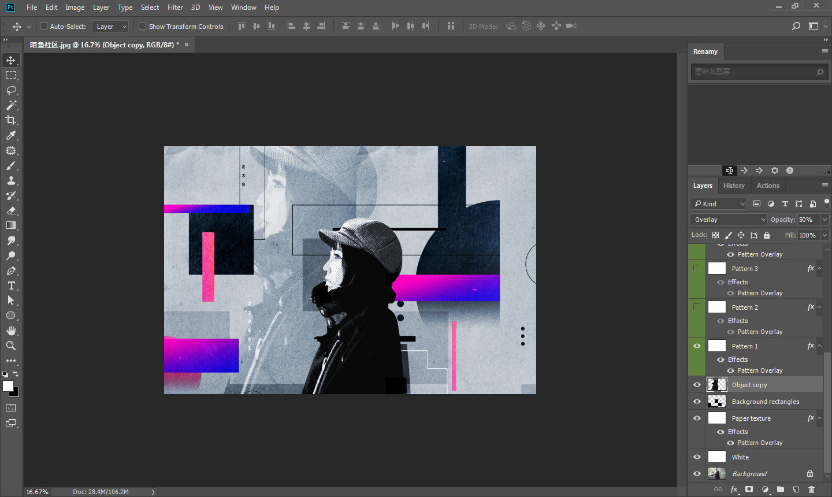Hide the Paper texture layer
The height and width of the screenshot is (497, 832).
[697, 418]
